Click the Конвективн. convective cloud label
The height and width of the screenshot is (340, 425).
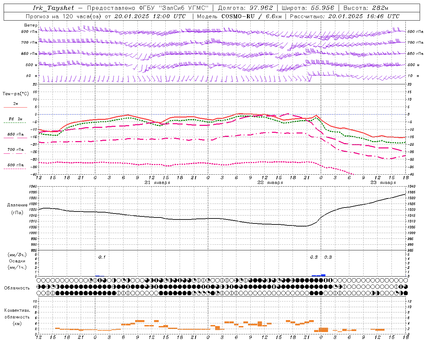(x=17, y=310)
